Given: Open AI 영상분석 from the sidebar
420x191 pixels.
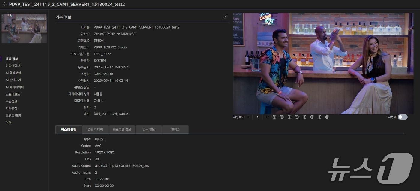Looking at the screenshot, I should coord(13,73).
